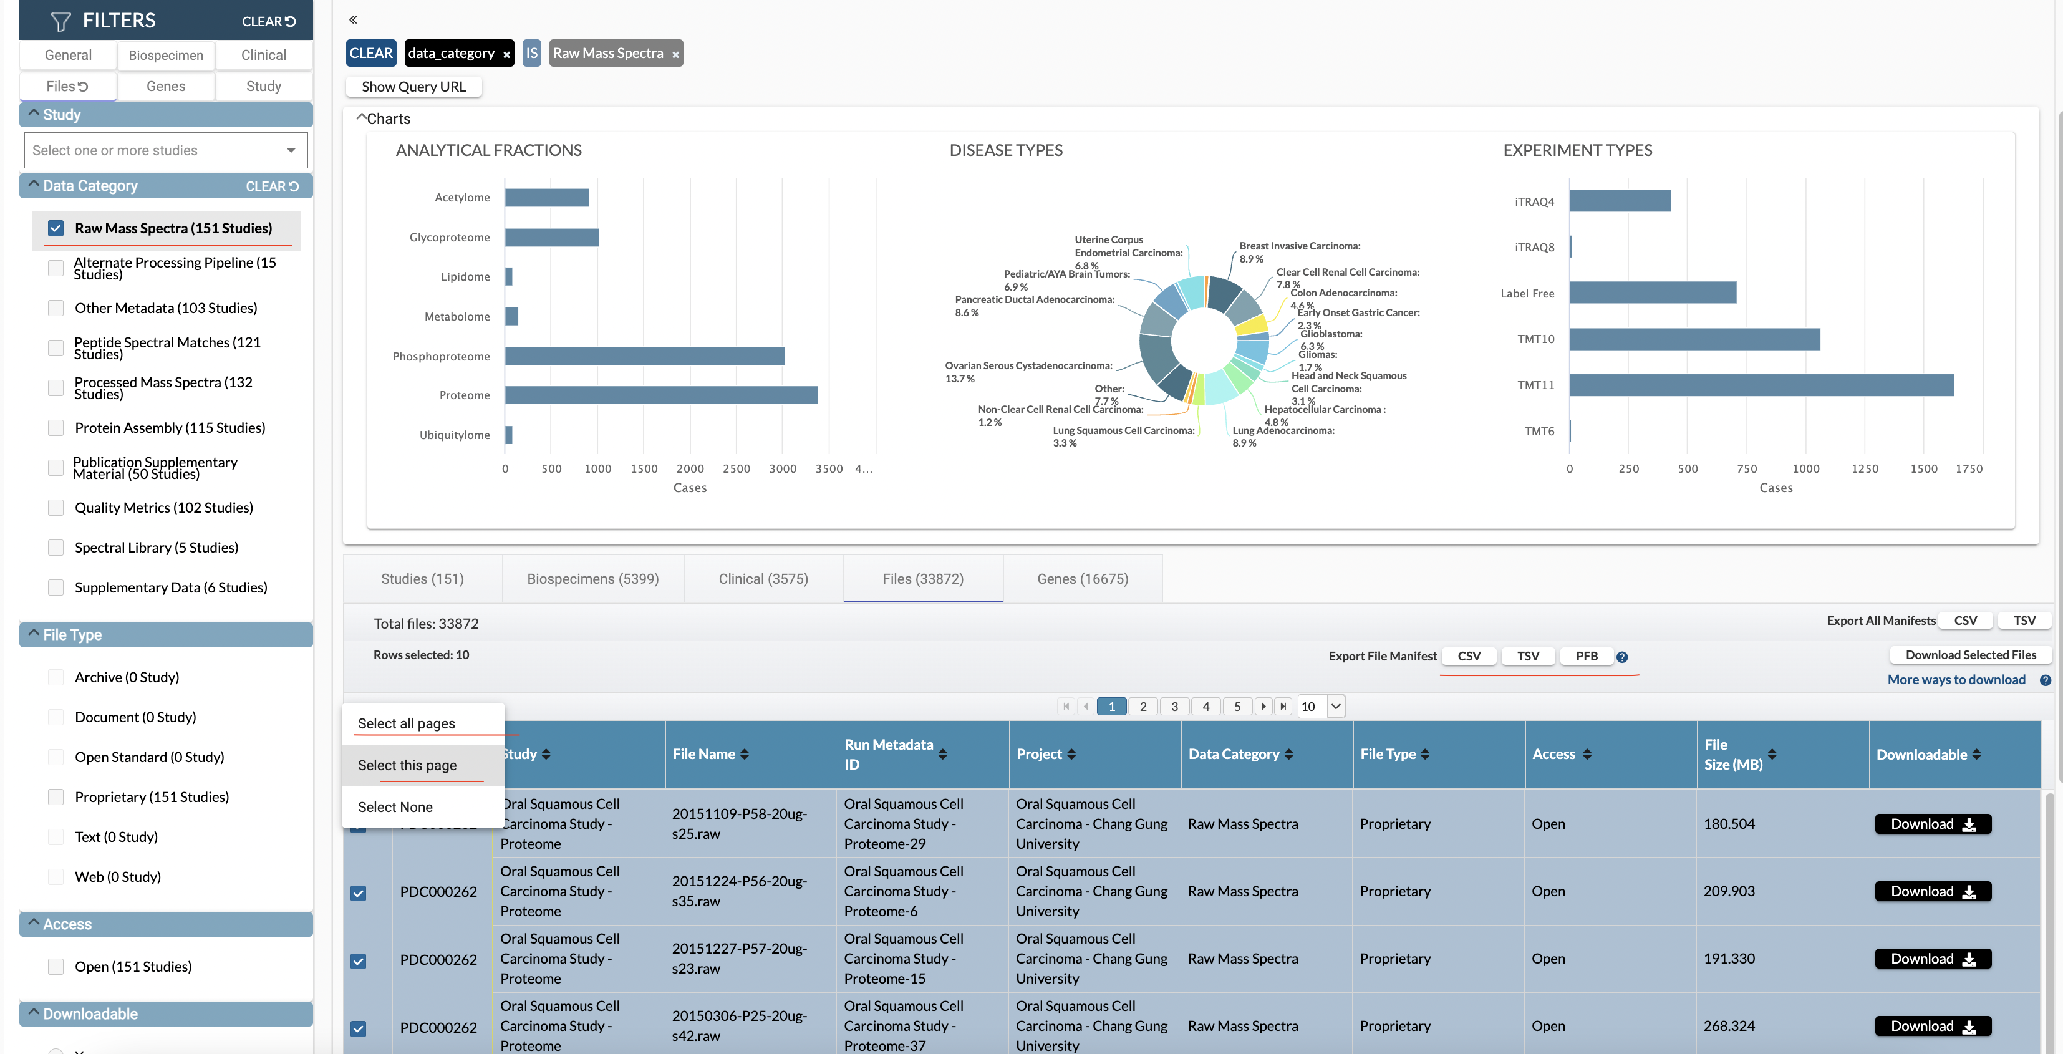
Task: Click the Proteome bar in Analytical Fractions chart
Action: pos(660,395)
